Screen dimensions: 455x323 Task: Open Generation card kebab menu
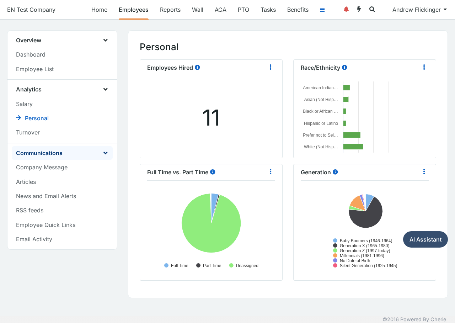click(424, 171)
